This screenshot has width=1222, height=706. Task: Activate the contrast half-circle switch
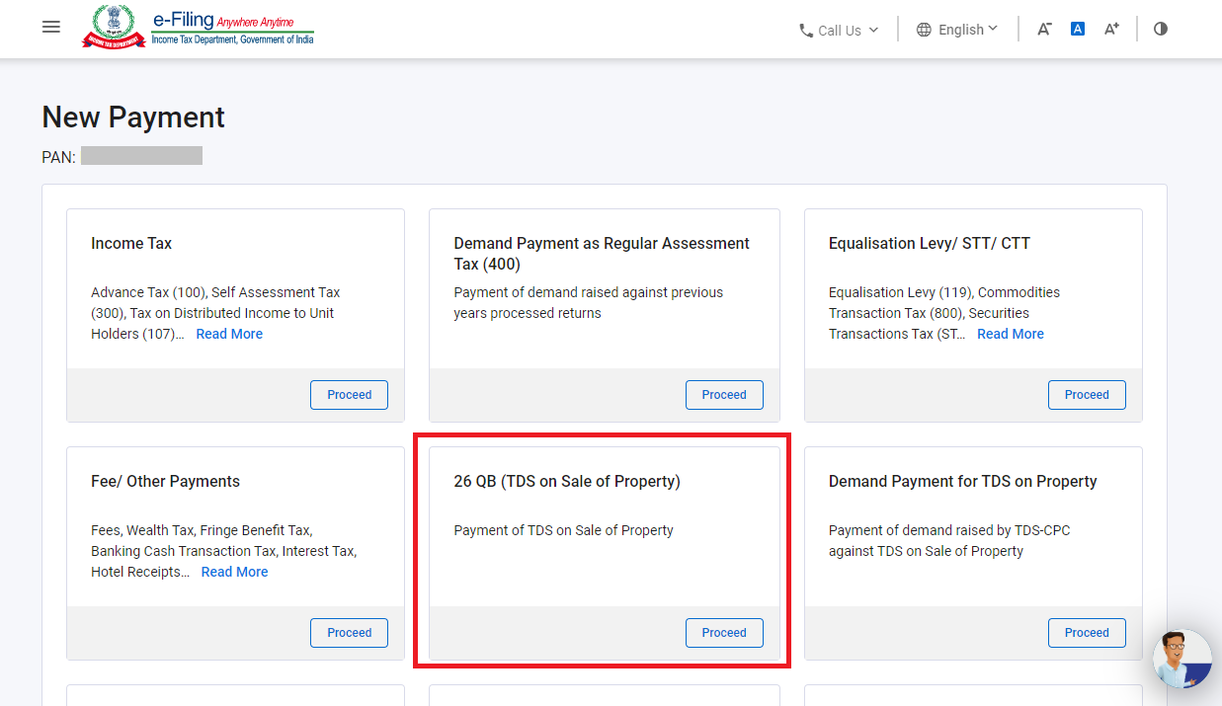point(1160,29)
